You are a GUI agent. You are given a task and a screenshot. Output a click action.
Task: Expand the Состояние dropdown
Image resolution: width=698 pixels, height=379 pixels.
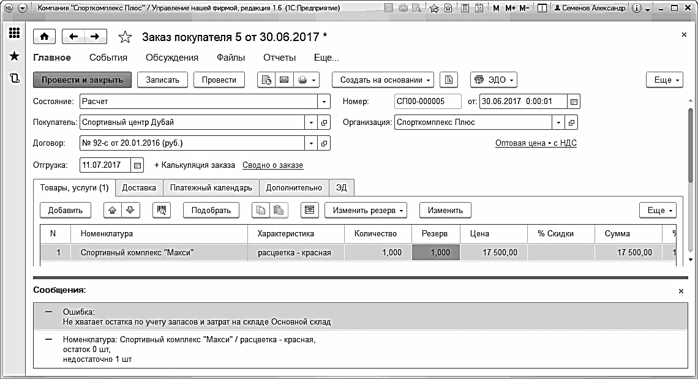[x=324, y=102]
